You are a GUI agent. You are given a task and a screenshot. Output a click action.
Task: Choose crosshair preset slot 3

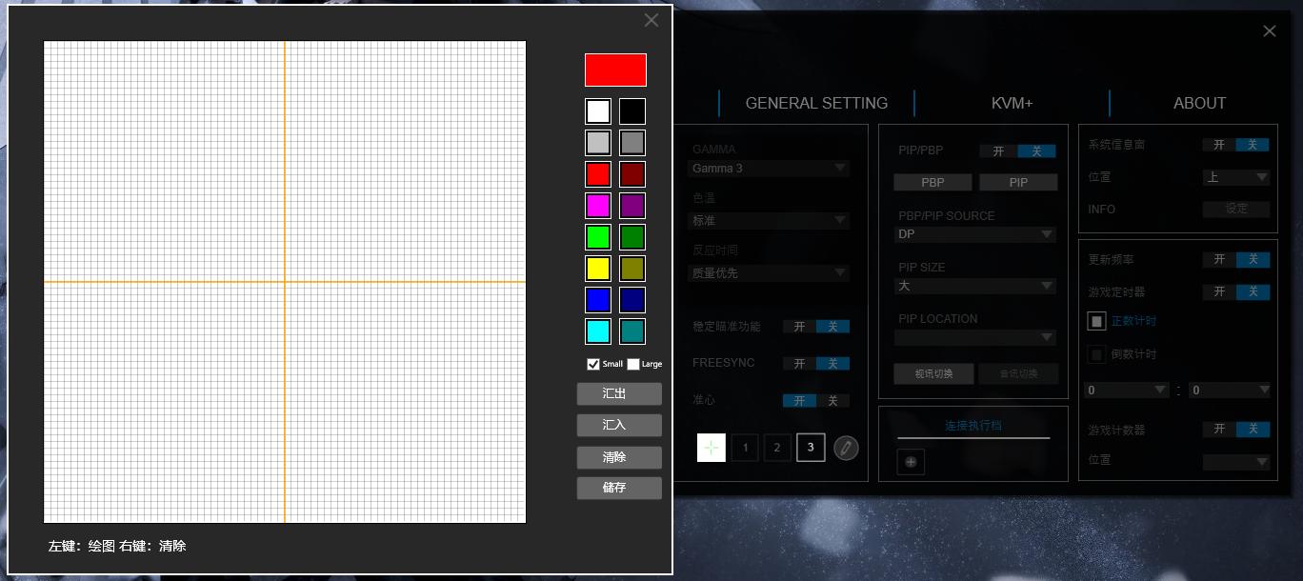[x=811, y=448]
